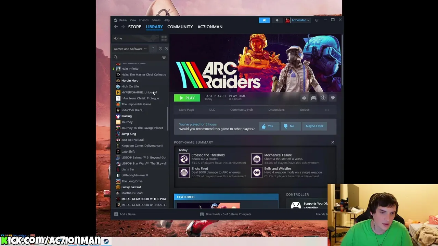Open the Games menu
This screenshot has width=438, height=246.
(x=156, y=20)
